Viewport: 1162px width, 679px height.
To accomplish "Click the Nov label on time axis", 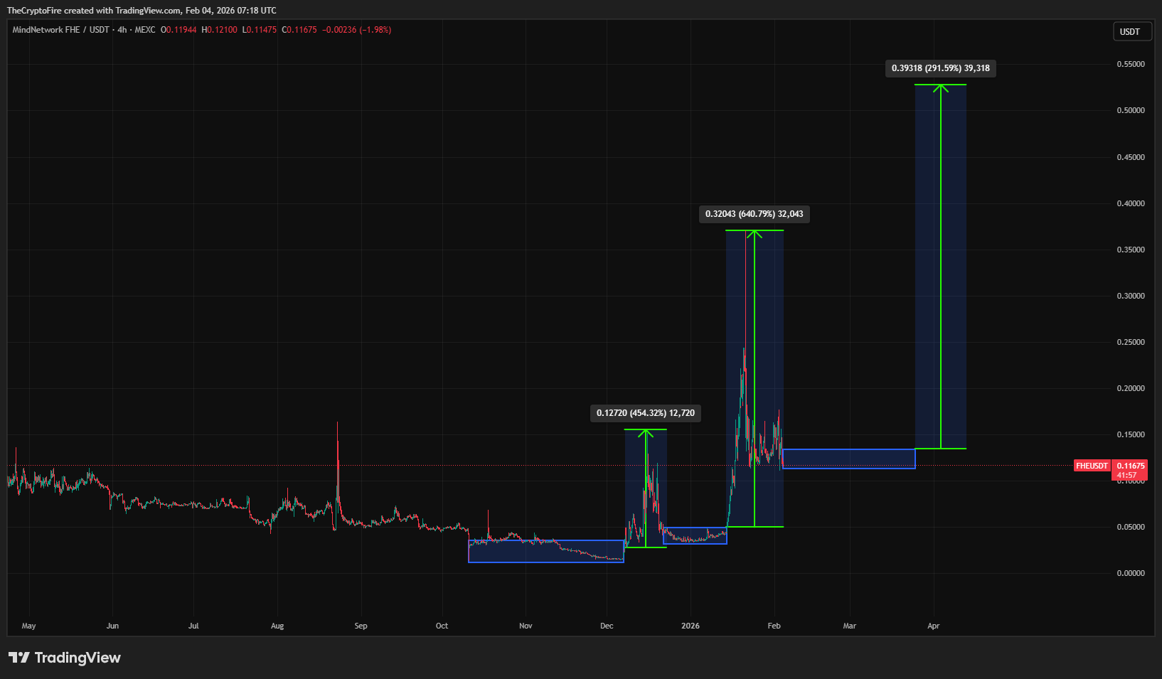I will (x=526, y=626).
